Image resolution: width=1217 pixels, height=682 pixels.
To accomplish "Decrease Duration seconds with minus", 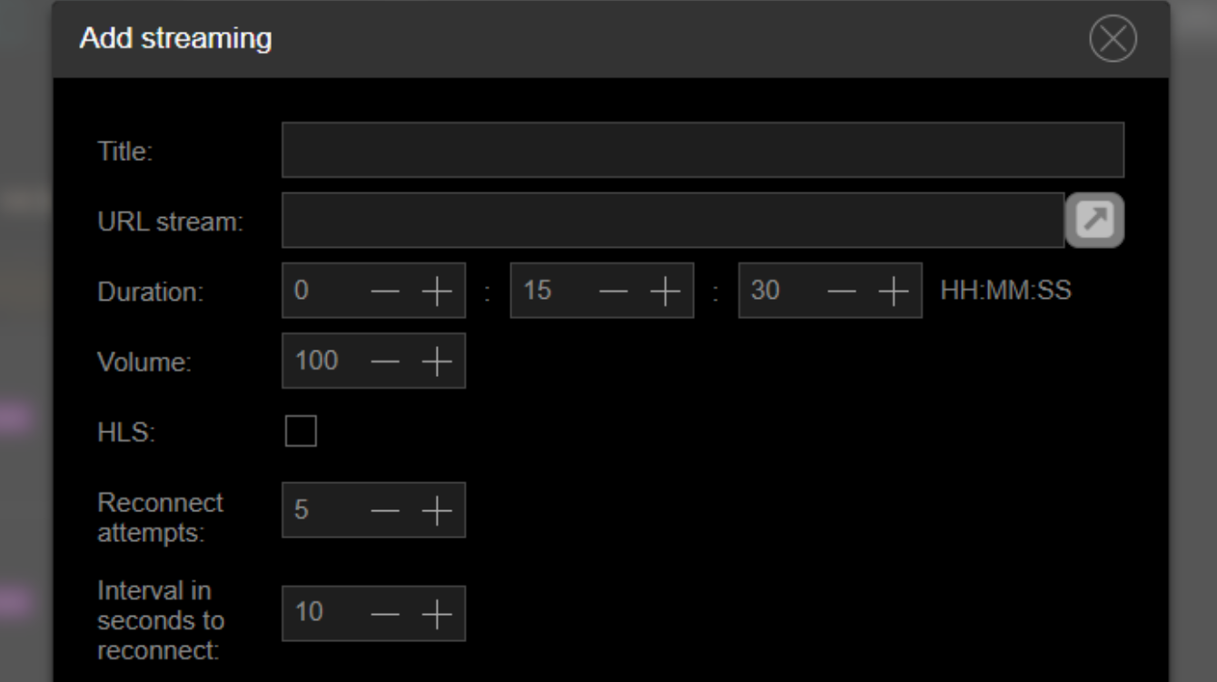I will point(843,291).
